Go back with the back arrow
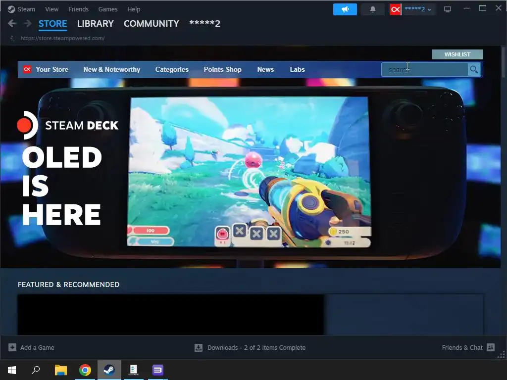 point(12,23)
